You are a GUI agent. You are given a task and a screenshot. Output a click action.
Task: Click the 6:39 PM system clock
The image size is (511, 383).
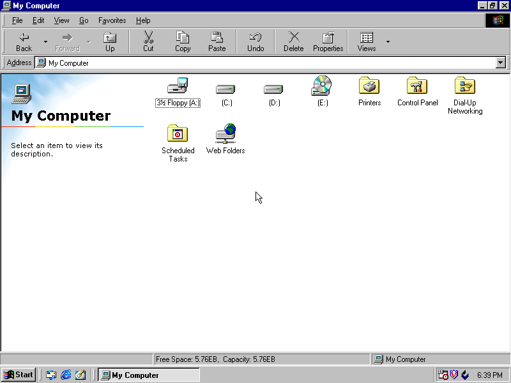489,375
